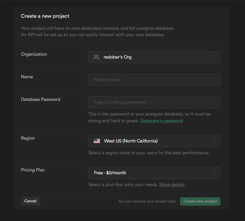Click the Create a new project heading
The image size is (245, 221).
[45, 16]
